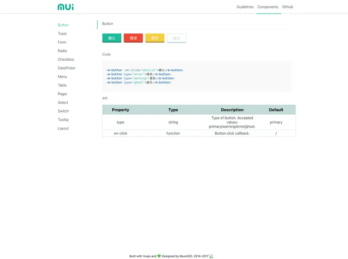The image size is (348, 259).
Task: Click the white ghost button
Action: click(177, 38)
